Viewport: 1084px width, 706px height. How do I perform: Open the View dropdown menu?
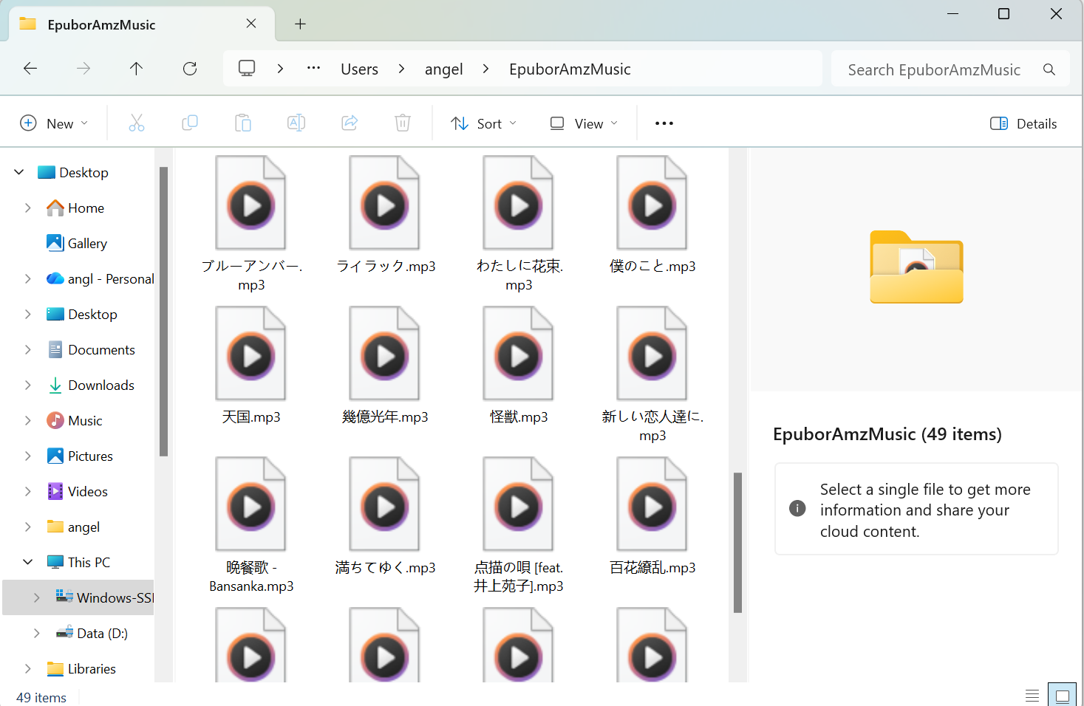(584, 123)
